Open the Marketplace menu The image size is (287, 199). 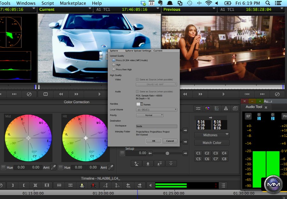[x=73, y=3]
